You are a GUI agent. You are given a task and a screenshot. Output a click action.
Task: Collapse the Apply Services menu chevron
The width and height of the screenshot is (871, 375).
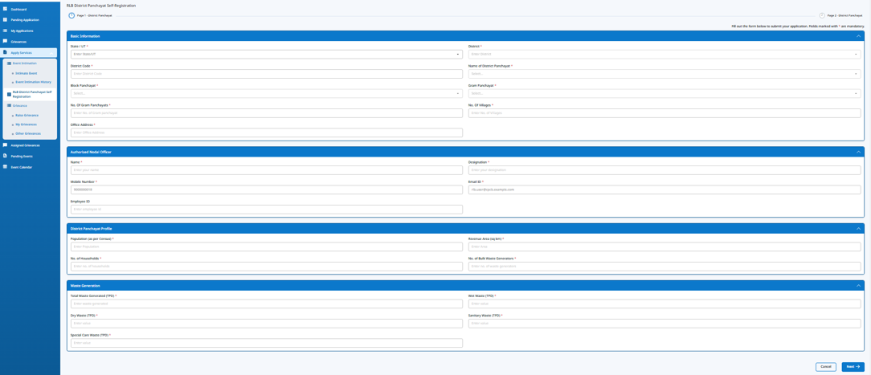pos(51,52)
